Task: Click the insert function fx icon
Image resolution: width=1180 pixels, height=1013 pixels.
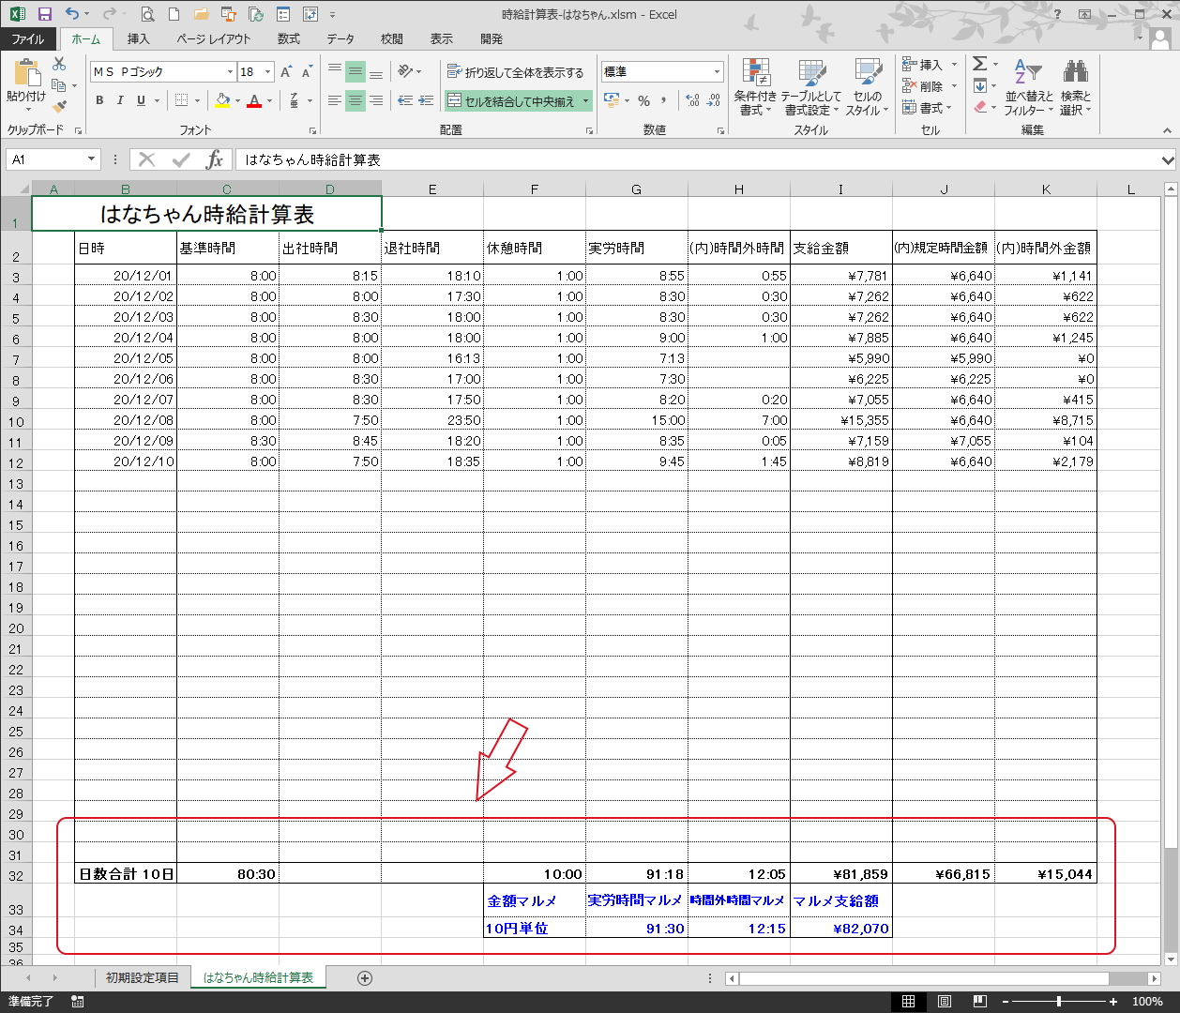Action: (x=215, y=159)
